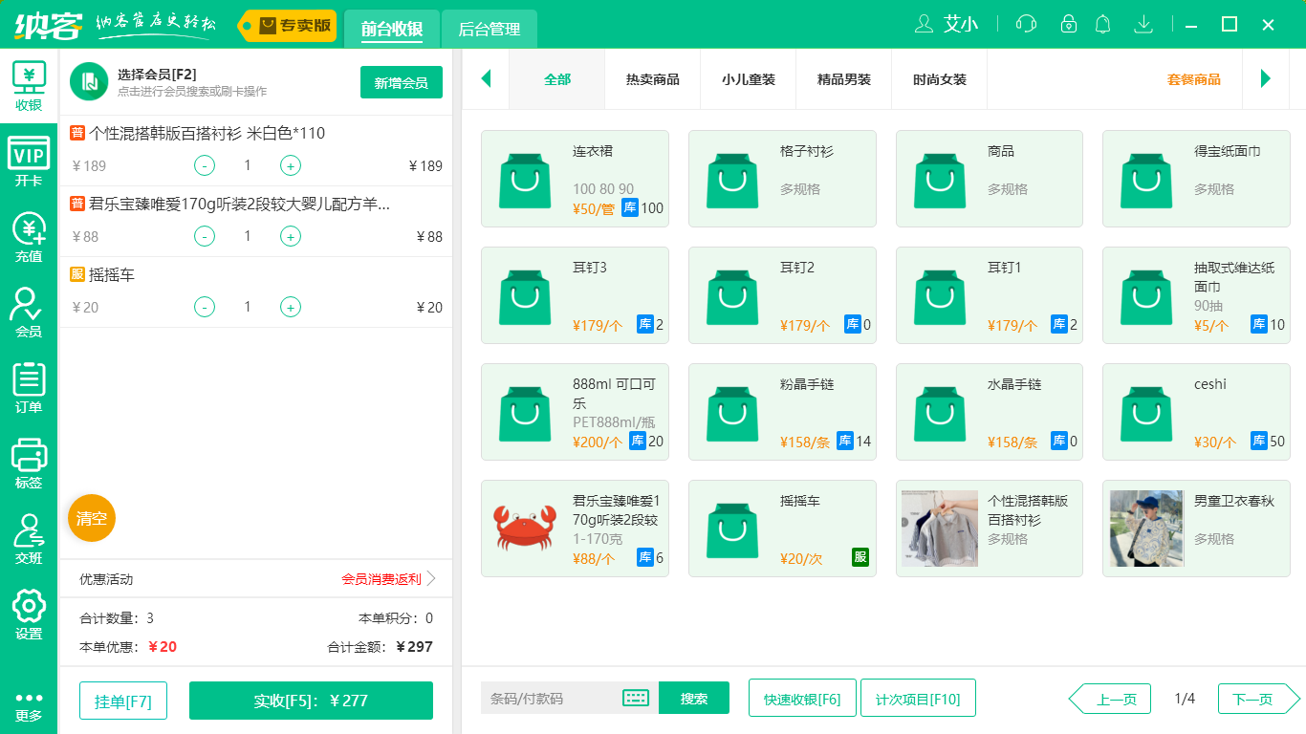Viewport: 1306px width, 734px height.
Task: Click the headset customer service icon
Action: (1025, 24)
